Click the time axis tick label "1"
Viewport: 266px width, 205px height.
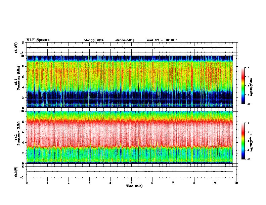point(48,183)
